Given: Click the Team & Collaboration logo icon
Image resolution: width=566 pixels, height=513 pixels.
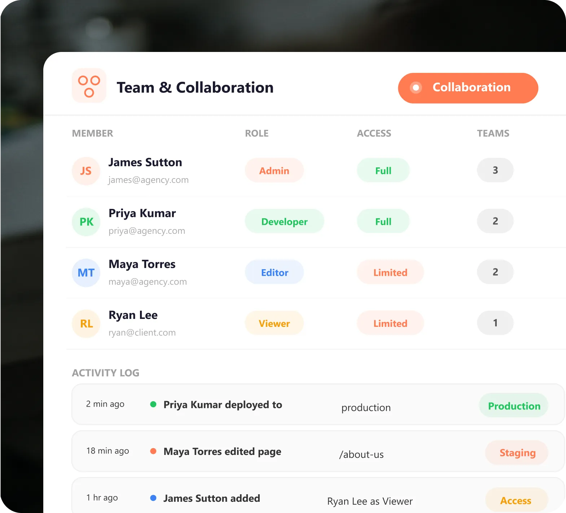Looking at the screenshot, I should (x=89, y=86).
